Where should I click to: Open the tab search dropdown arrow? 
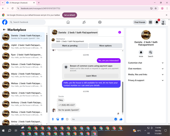3,3
